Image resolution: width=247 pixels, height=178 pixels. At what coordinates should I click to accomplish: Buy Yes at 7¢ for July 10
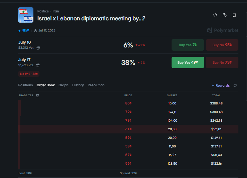coord(187,45)
